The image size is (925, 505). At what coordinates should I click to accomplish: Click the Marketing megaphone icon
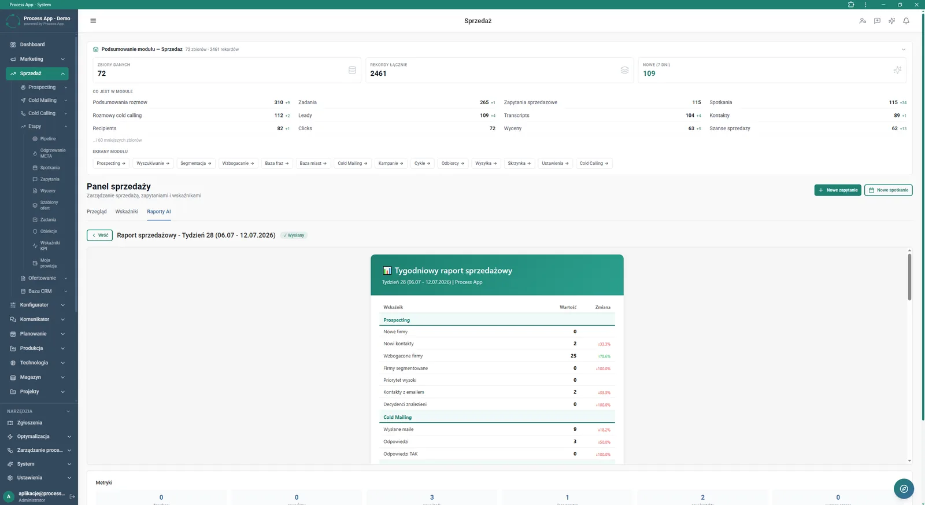(x=13, y=59)
